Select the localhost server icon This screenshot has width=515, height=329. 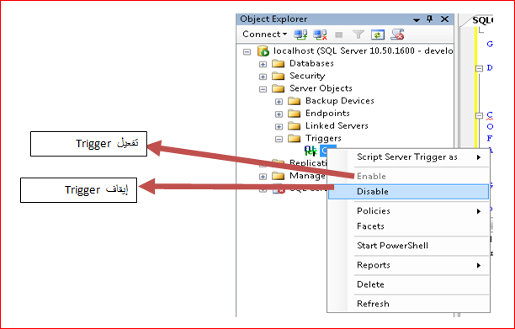click(x=263, y=50)
